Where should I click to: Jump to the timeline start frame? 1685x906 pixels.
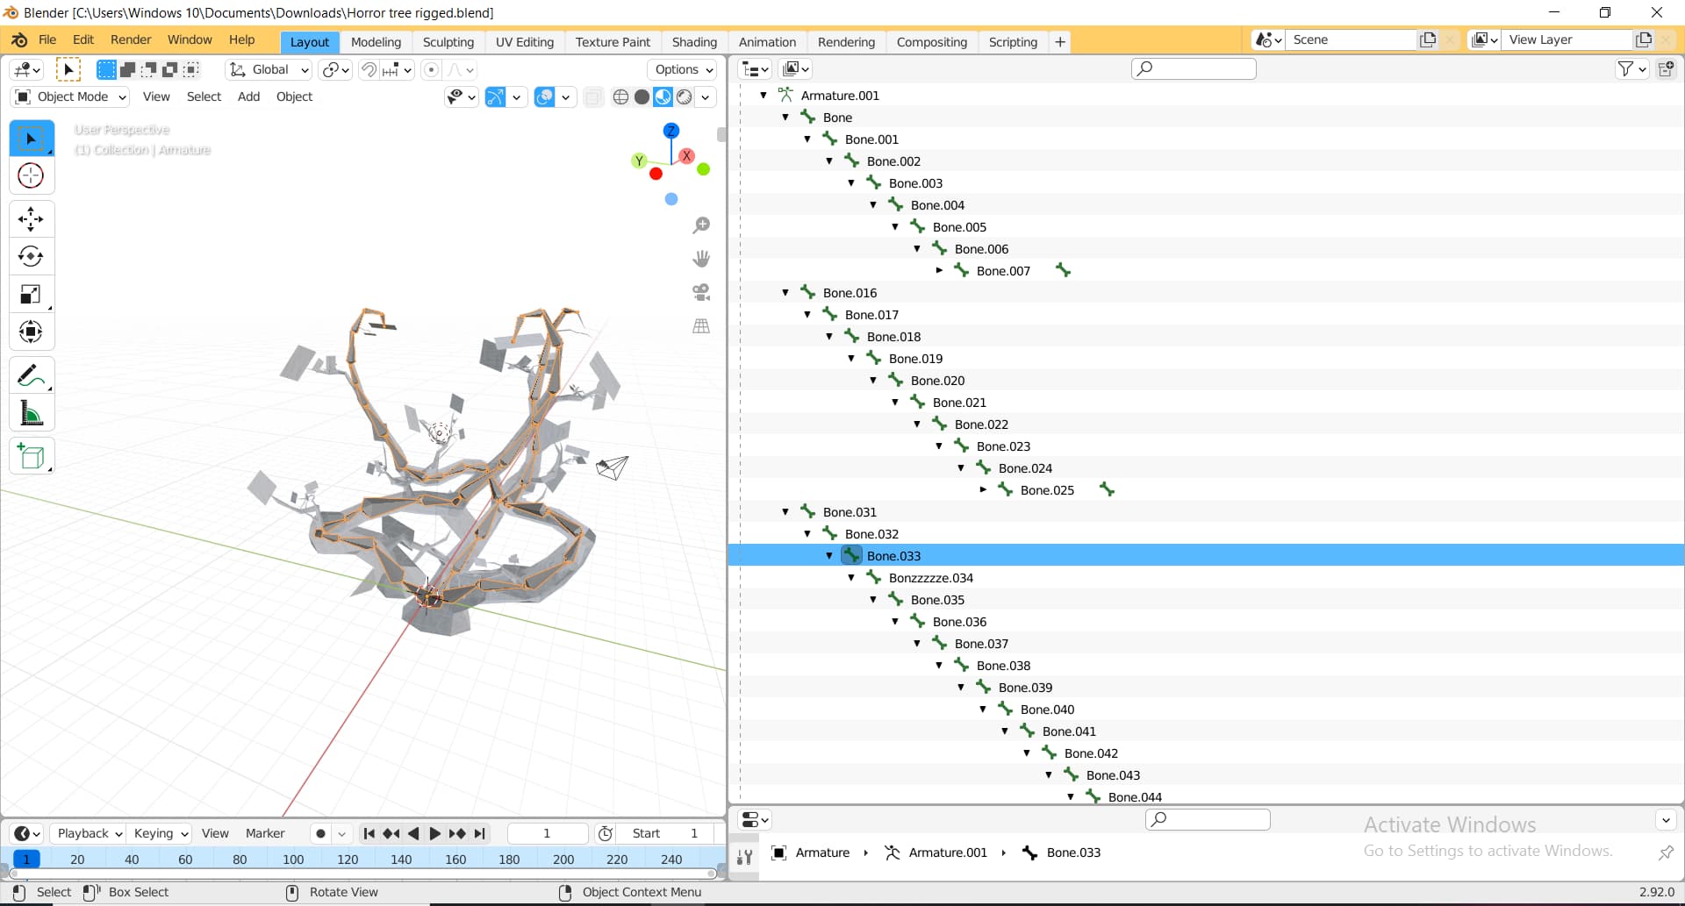[x=369, y=833]
